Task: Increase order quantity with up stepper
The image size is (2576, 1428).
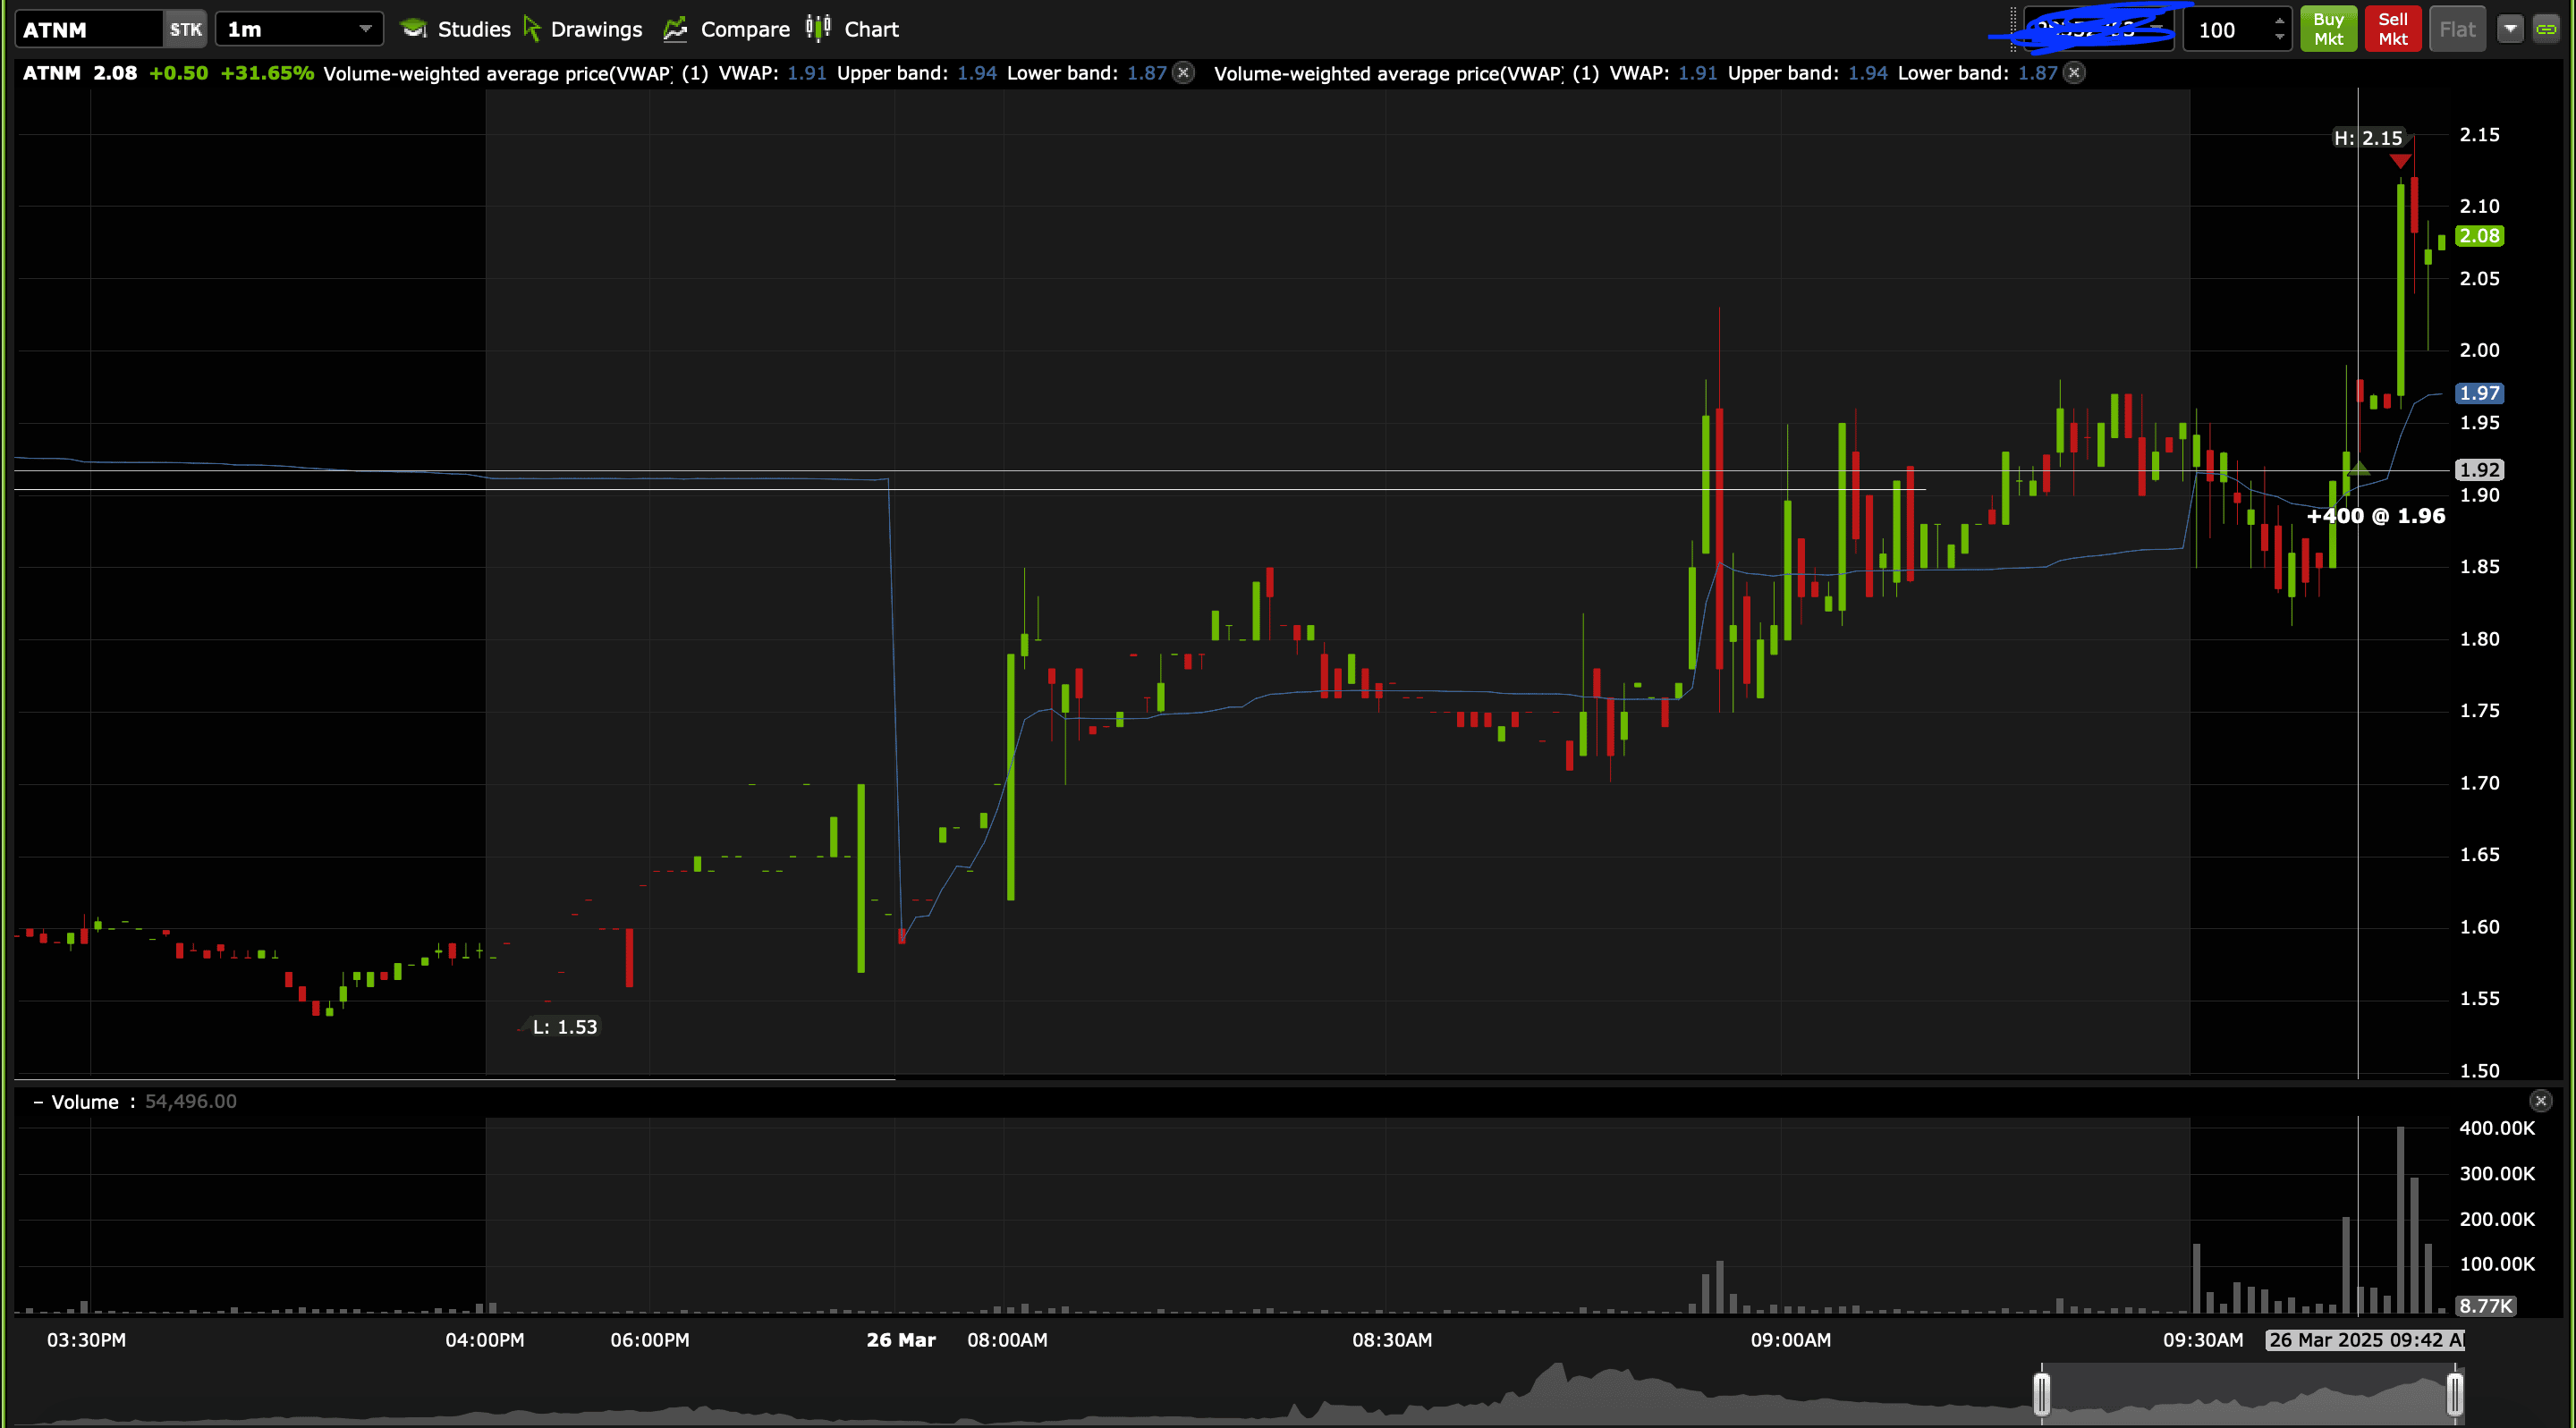Action: (2279, 21)
